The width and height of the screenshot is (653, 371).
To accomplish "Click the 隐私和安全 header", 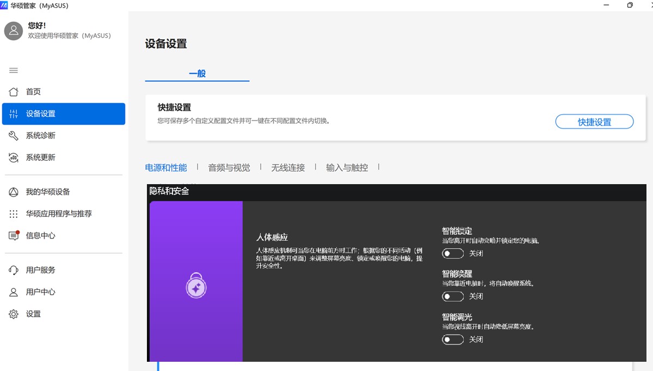I will tap(169, 191).
